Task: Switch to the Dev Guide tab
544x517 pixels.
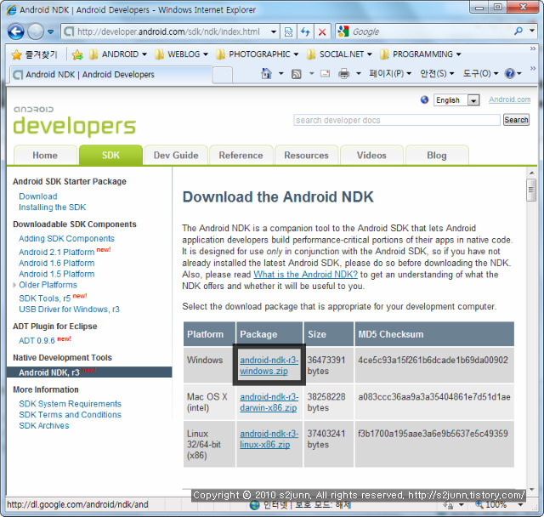Action: 176,155
